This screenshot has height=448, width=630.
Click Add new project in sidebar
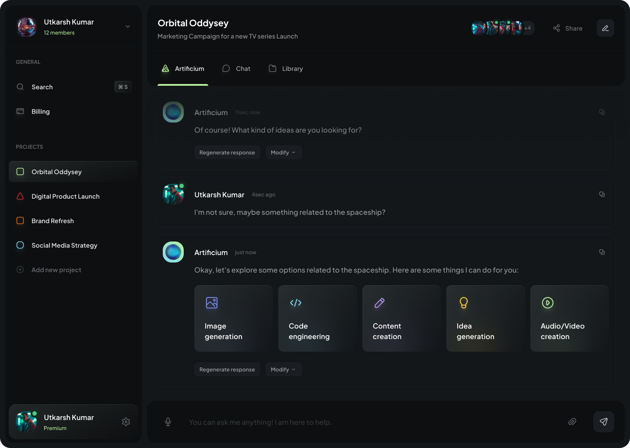[56, 270]
